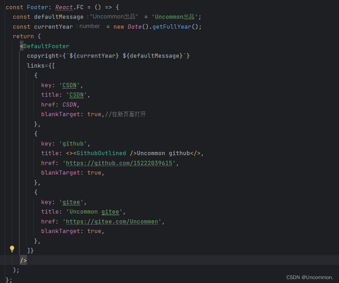
Task: Click ${defaultMessage} in the template string
Action: pyautogui.click(x=152, y=56)
